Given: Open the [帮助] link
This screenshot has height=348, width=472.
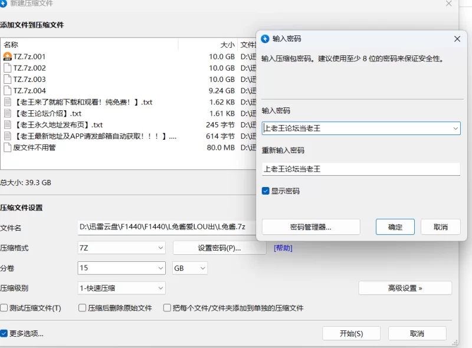Looking at the screenshot, I should tap(283, 248).
